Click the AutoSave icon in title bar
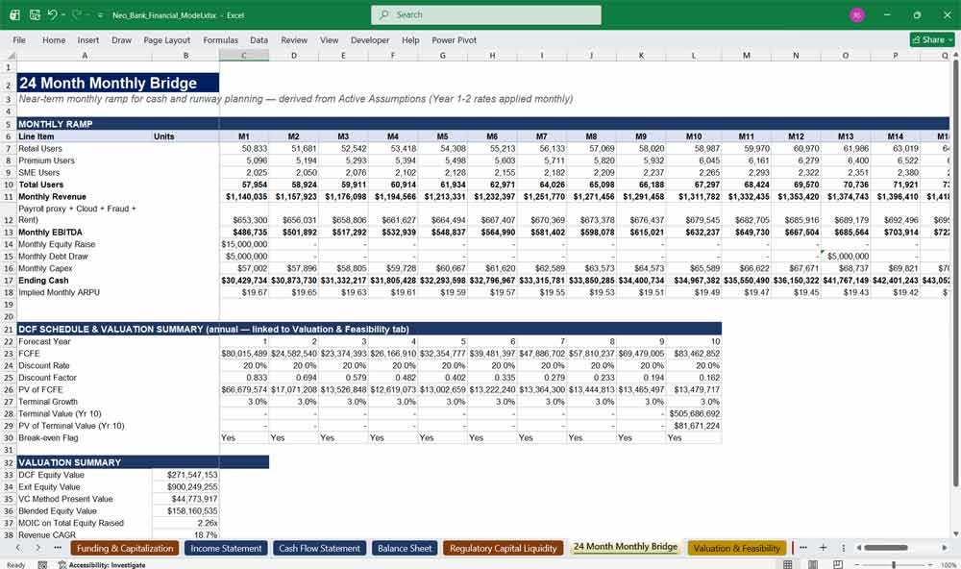This screenshot has width=961, height=569. 14,14
